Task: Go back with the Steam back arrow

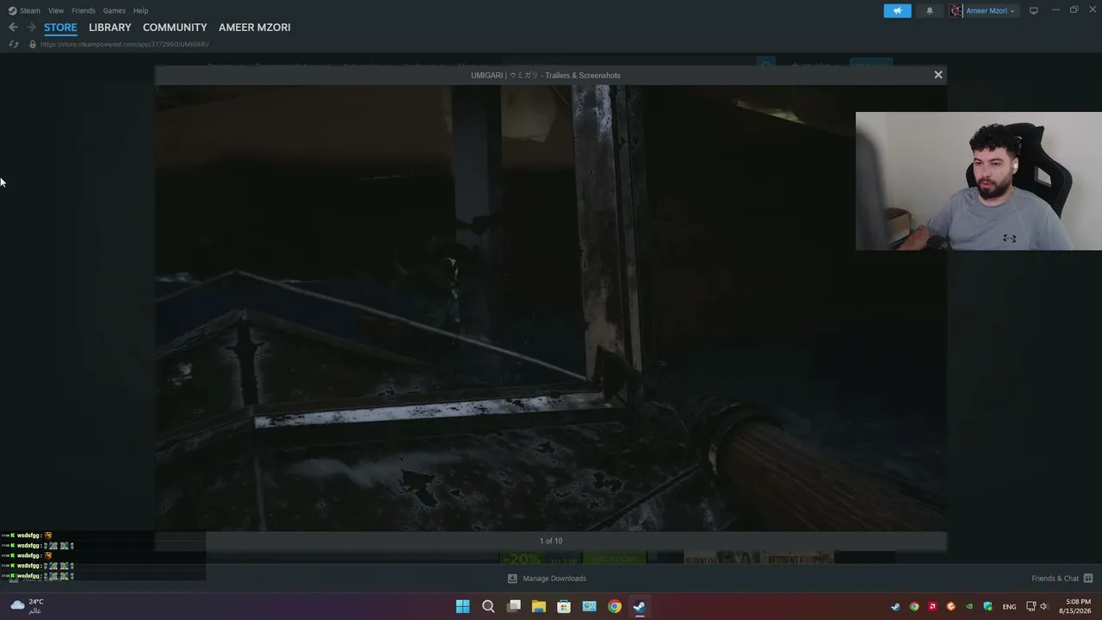Action: point(13,28)
